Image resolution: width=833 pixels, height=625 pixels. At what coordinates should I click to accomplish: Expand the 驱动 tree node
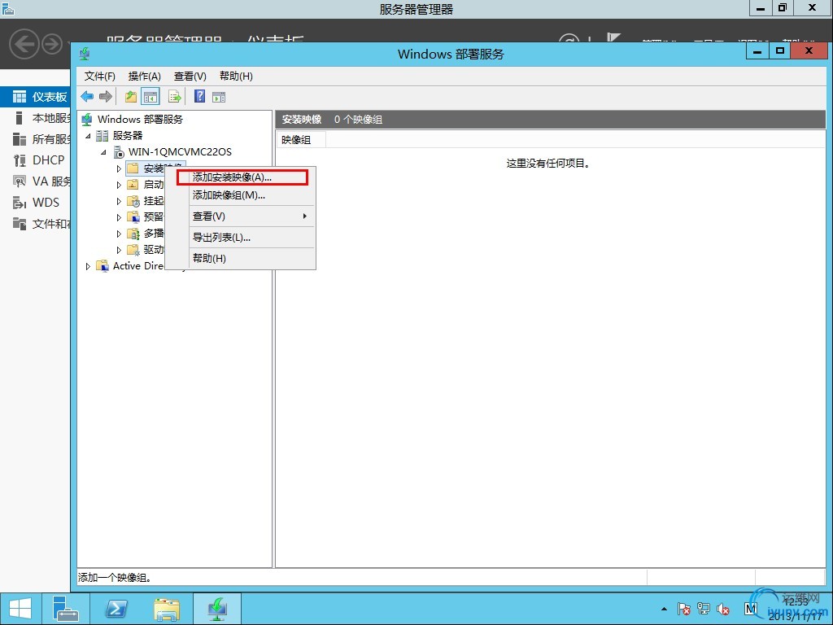119,250
